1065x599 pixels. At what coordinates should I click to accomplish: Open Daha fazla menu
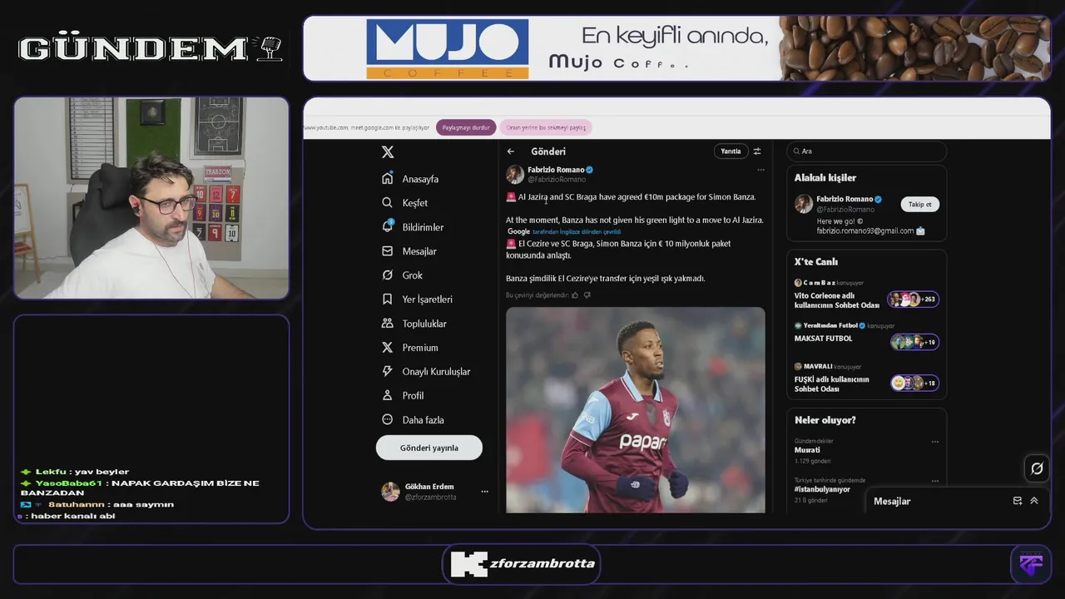413,420
